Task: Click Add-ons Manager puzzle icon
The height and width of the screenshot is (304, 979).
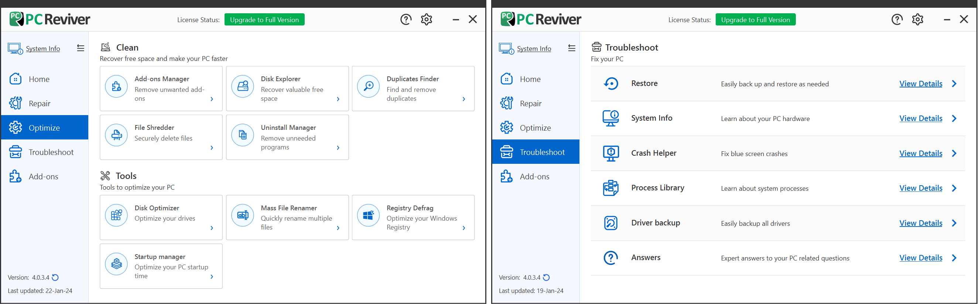Action: (116, 87)
